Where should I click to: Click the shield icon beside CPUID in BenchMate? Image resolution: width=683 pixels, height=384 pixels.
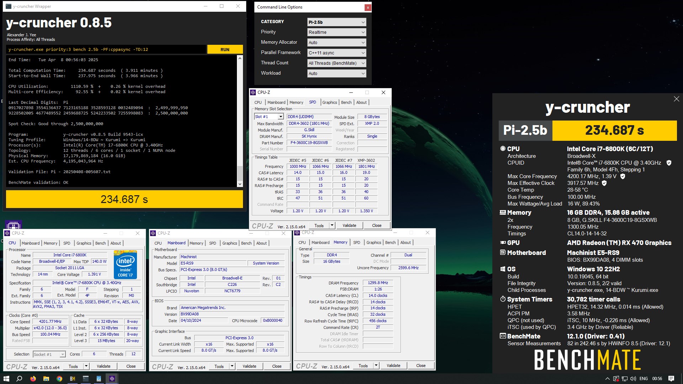click(x=669, y=163)
